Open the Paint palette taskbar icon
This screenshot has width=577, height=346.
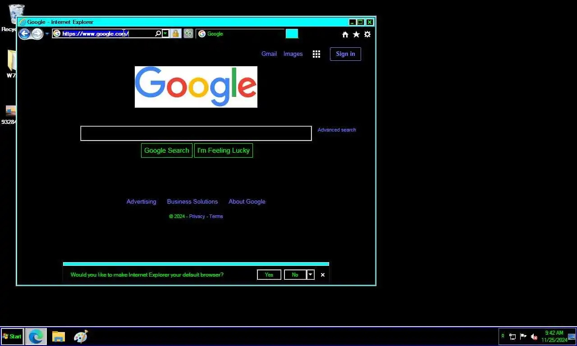point(80,336)
